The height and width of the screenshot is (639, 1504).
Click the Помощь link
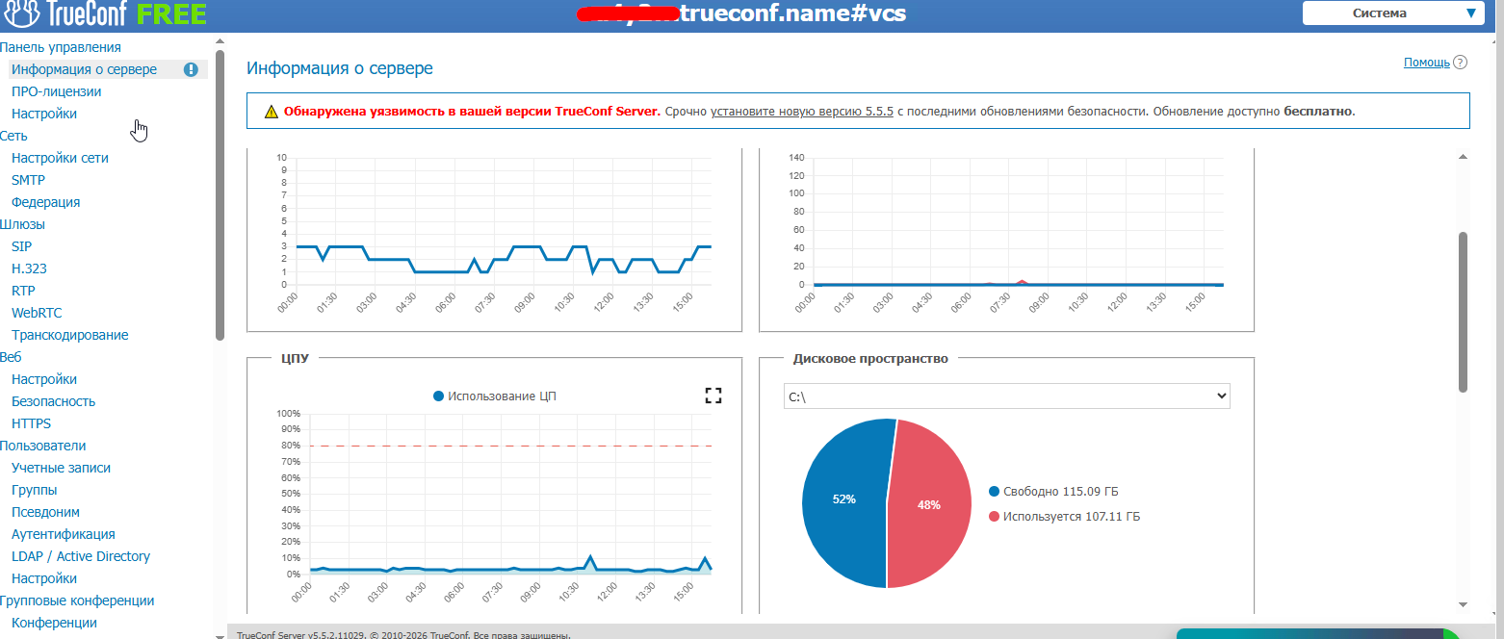pyautogui.click(x=1426, y=63)
